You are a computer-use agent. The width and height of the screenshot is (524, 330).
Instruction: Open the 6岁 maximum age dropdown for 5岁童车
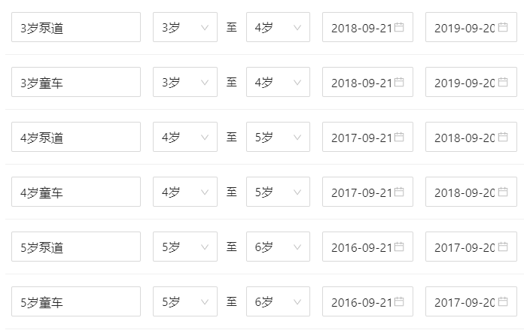(278, 301)
